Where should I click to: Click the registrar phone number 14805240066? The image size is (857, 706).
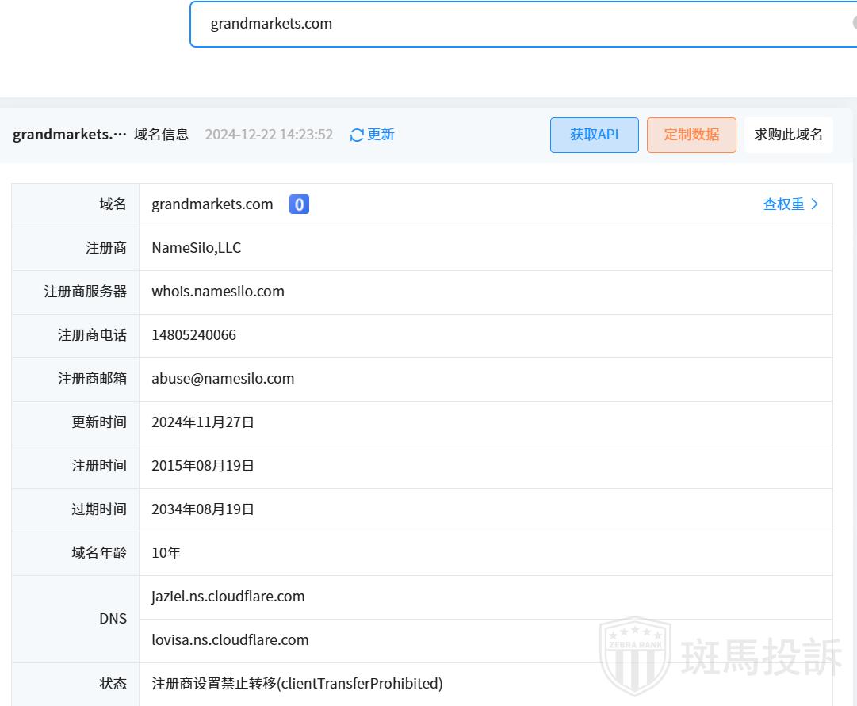(194, 335)
